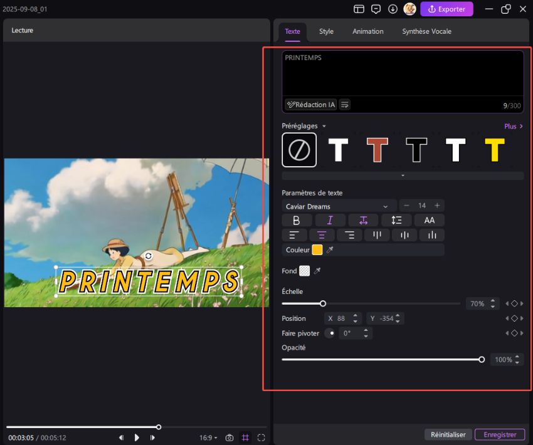Click the 70% scale value stepper
Viewport: 533px width, 445px height.
tap(493, 304)
